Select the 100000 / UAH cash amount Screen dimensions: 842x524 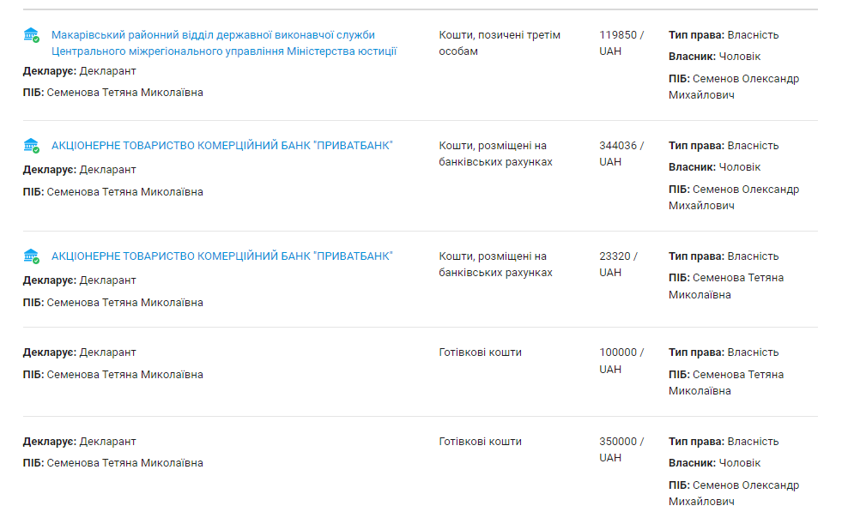click(621, 360)
